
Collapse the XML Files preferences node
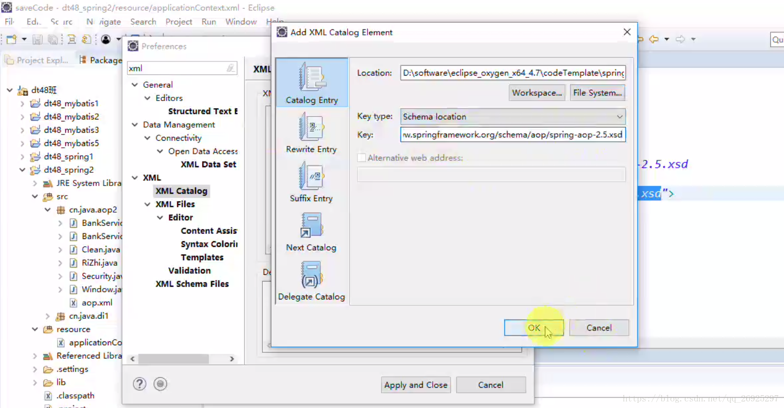tap(148, 204)
